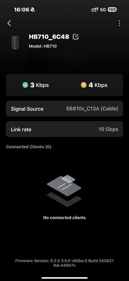129x281 pixels.
Task: Tap the EB810v_C13A (Cable) value
Action: [92, 109]
